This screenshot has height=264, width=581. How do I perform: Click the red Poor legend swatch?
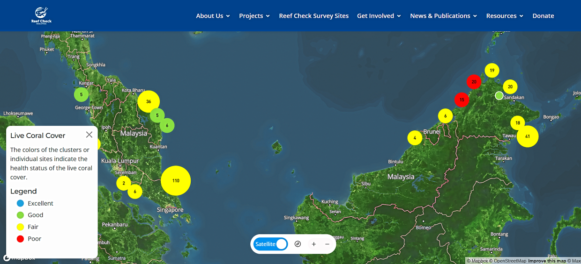[x=20, y=238]
